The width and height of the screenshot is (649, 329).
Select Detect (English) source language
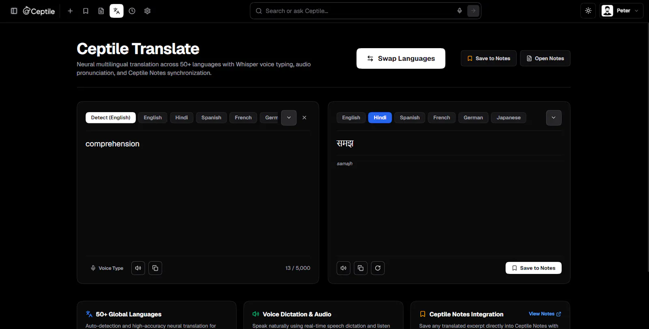tap(111, 117)
